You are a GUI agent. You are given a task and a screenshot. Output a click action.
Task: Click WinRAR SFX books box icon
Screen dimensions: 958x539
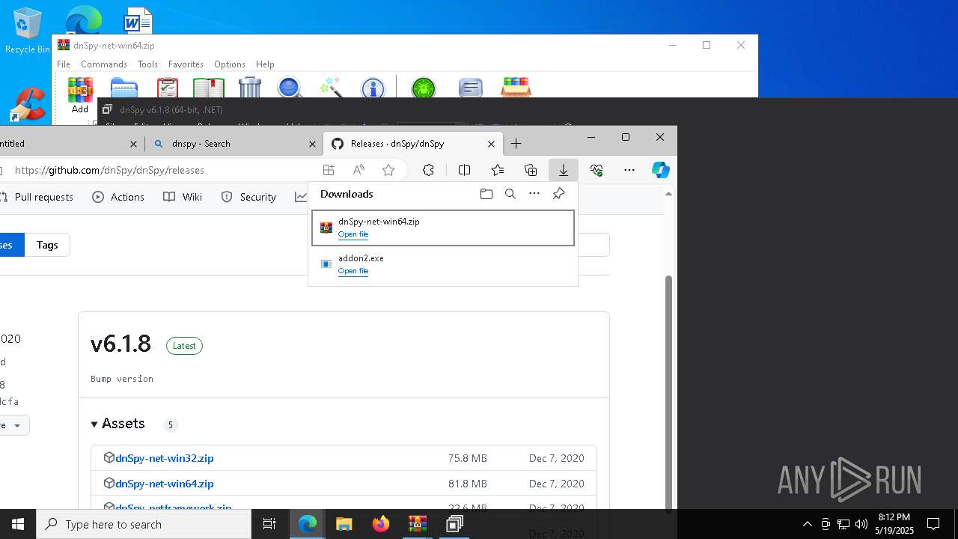pos(516,88)
